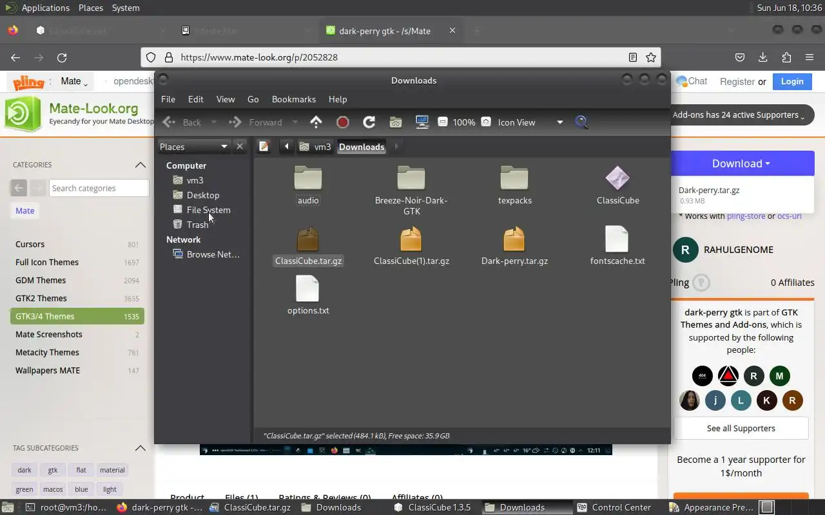Stop loading with red stop icon
825x515 pixels.
(343, 122)
